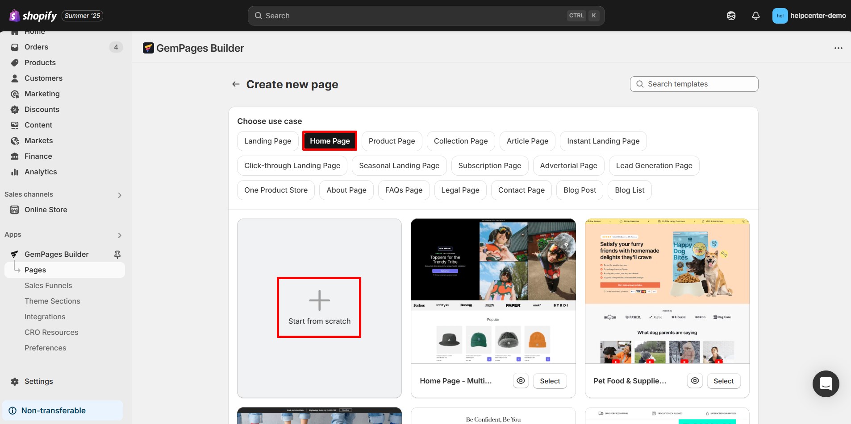Select the FAQs Page use case
This screenshot has height=424, width=851.
404,190
